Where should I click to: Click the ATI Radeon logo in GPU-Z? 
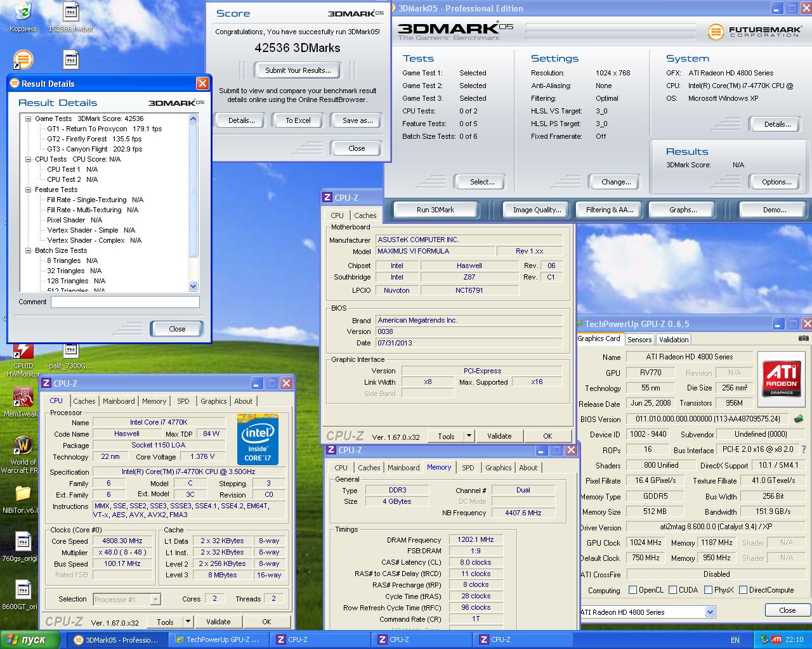pyautogui.click(x=782, y=378)
